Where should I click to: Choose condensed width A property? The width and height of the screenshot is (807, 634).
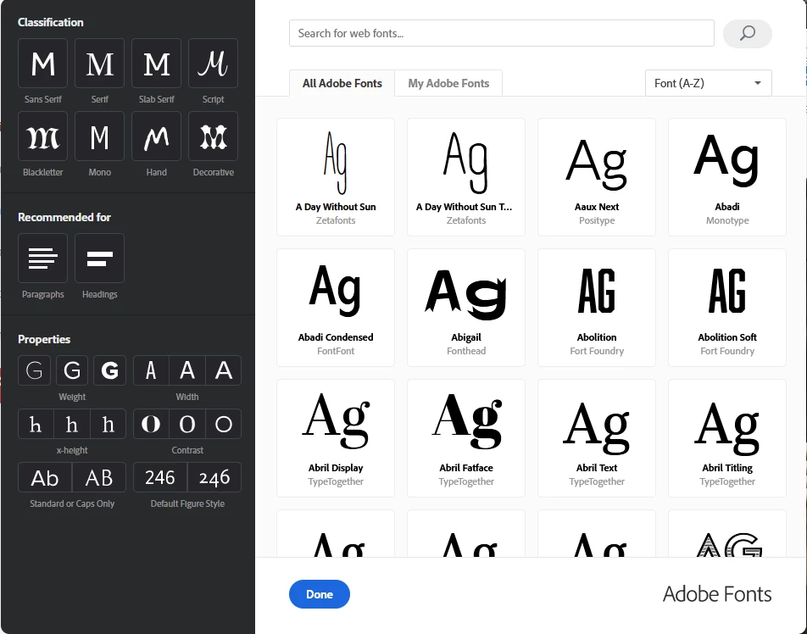coord(151,370)
